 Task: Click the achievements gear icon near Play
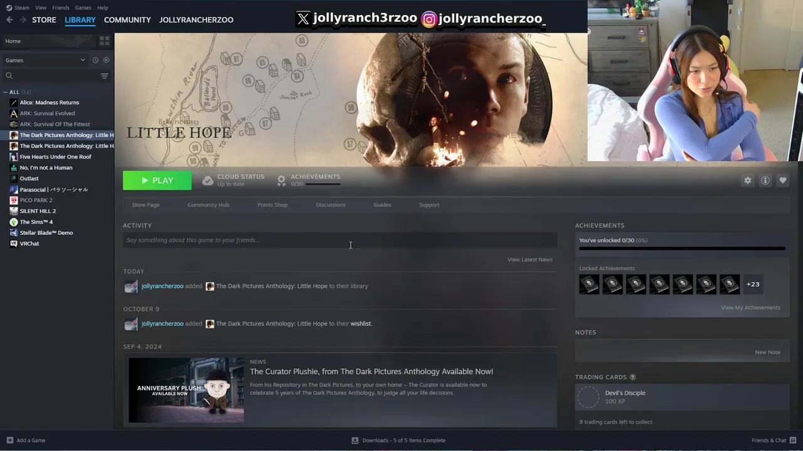tap(282, 180)
